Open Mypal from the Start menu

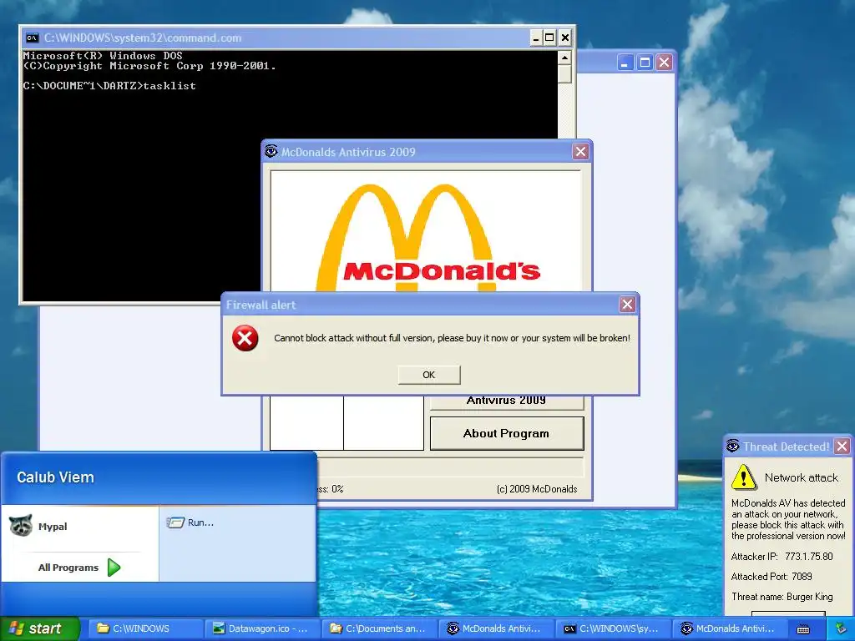(x=79, y=527)
